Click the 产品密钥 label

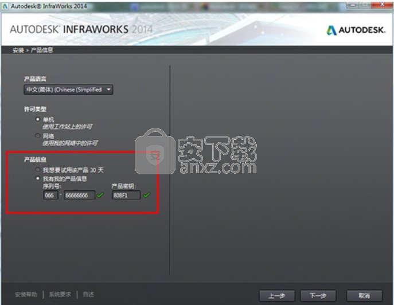[124, 186]
